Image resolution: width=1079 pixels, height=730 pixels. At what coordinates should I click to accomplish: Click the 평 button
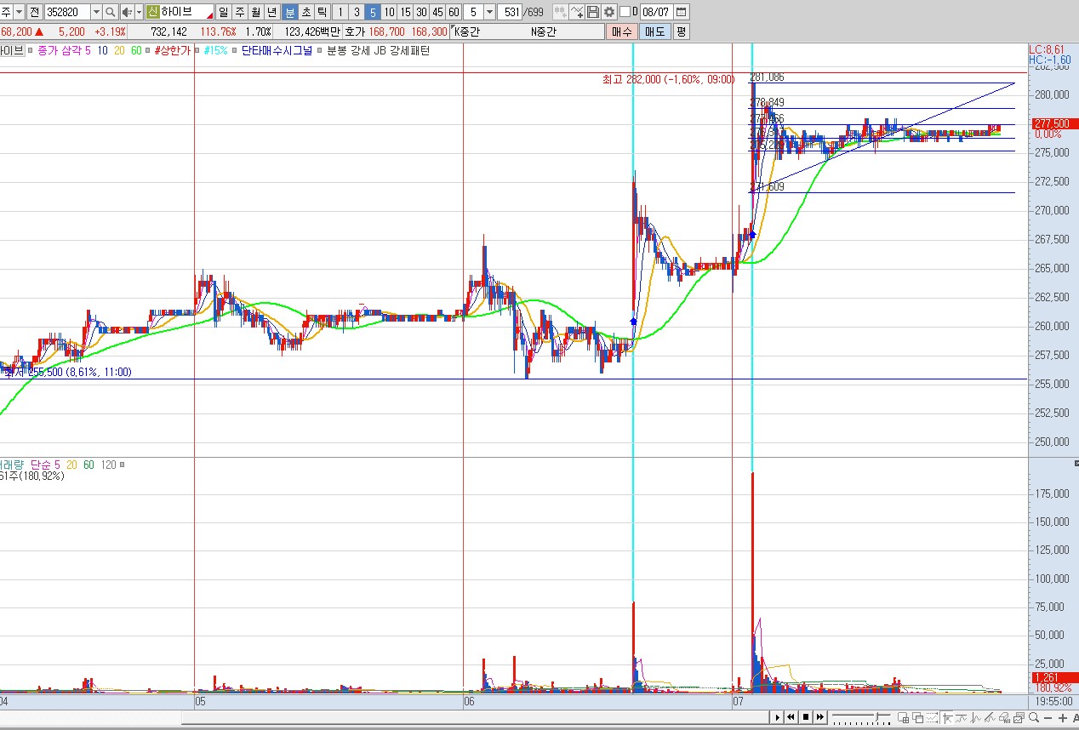[x=681, y=31]
